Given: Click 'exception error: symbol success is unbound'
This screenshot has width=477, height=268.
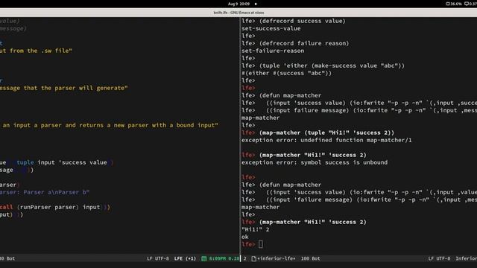Looking at the screenshot, I should point(315,162).
